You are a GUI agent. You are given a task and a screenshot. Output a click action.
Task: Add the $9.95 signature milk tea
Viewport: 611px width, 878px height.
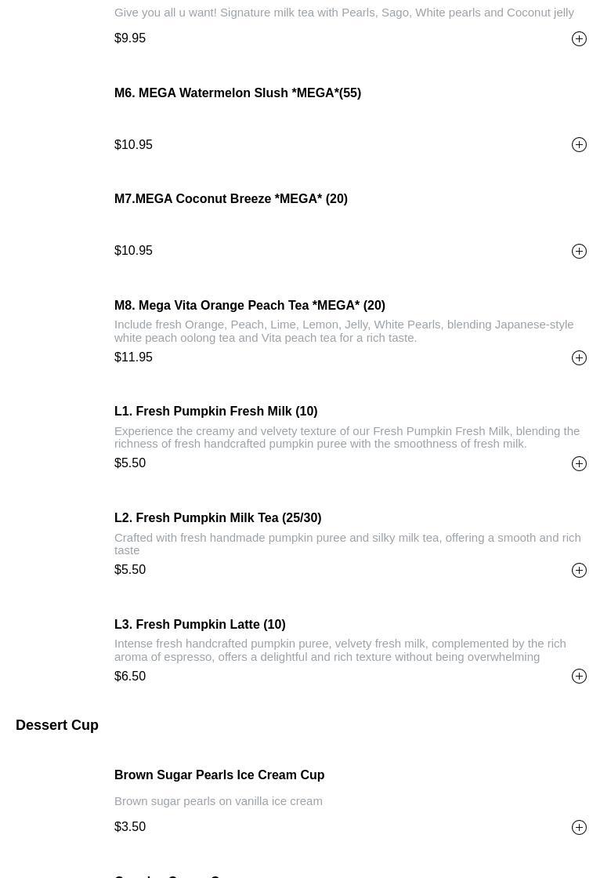click(x=579, y=39)
